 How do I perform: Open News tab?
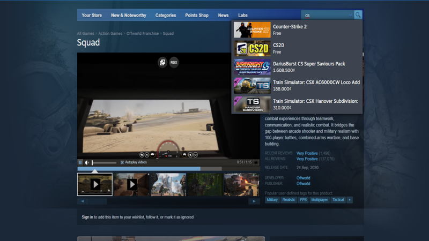223,16
